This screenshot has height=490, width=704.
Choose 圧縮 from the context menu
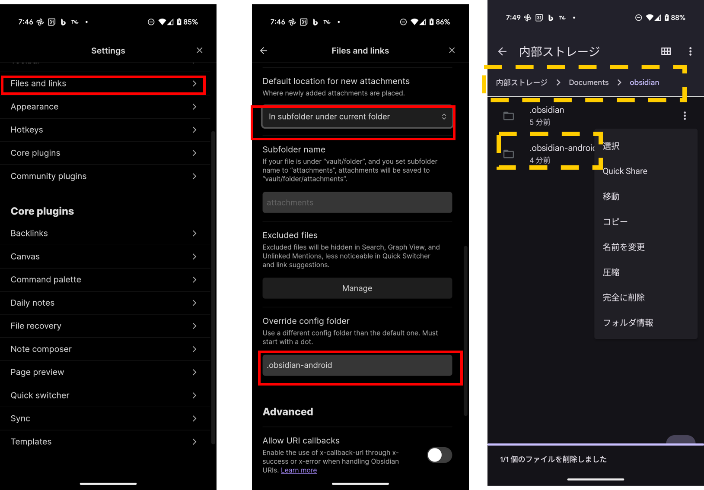(x=646, y=272)
